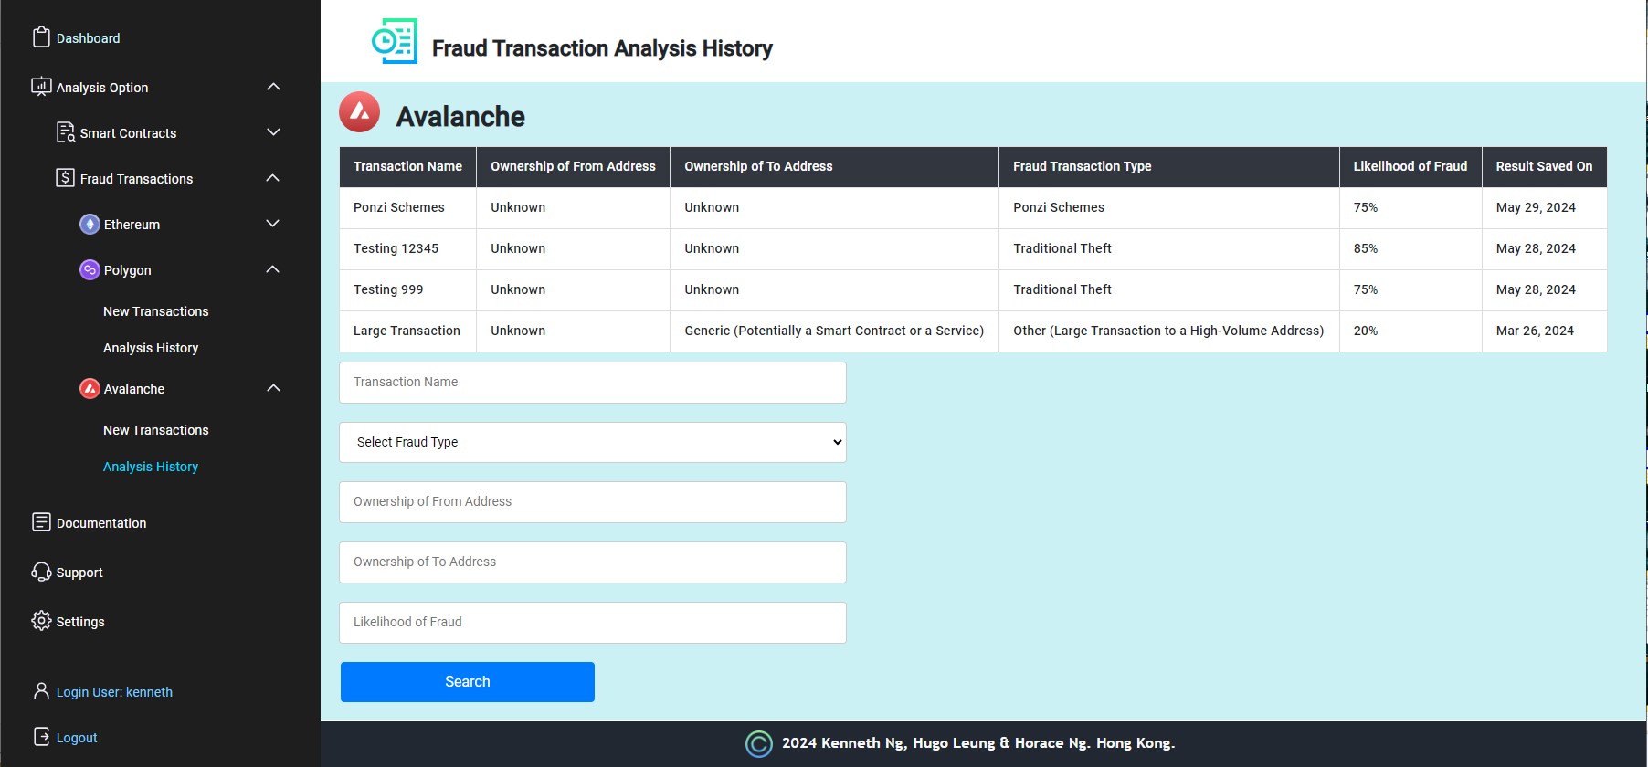
Task: Click the Analysis Option presentation icon
Action: (41, 87)
